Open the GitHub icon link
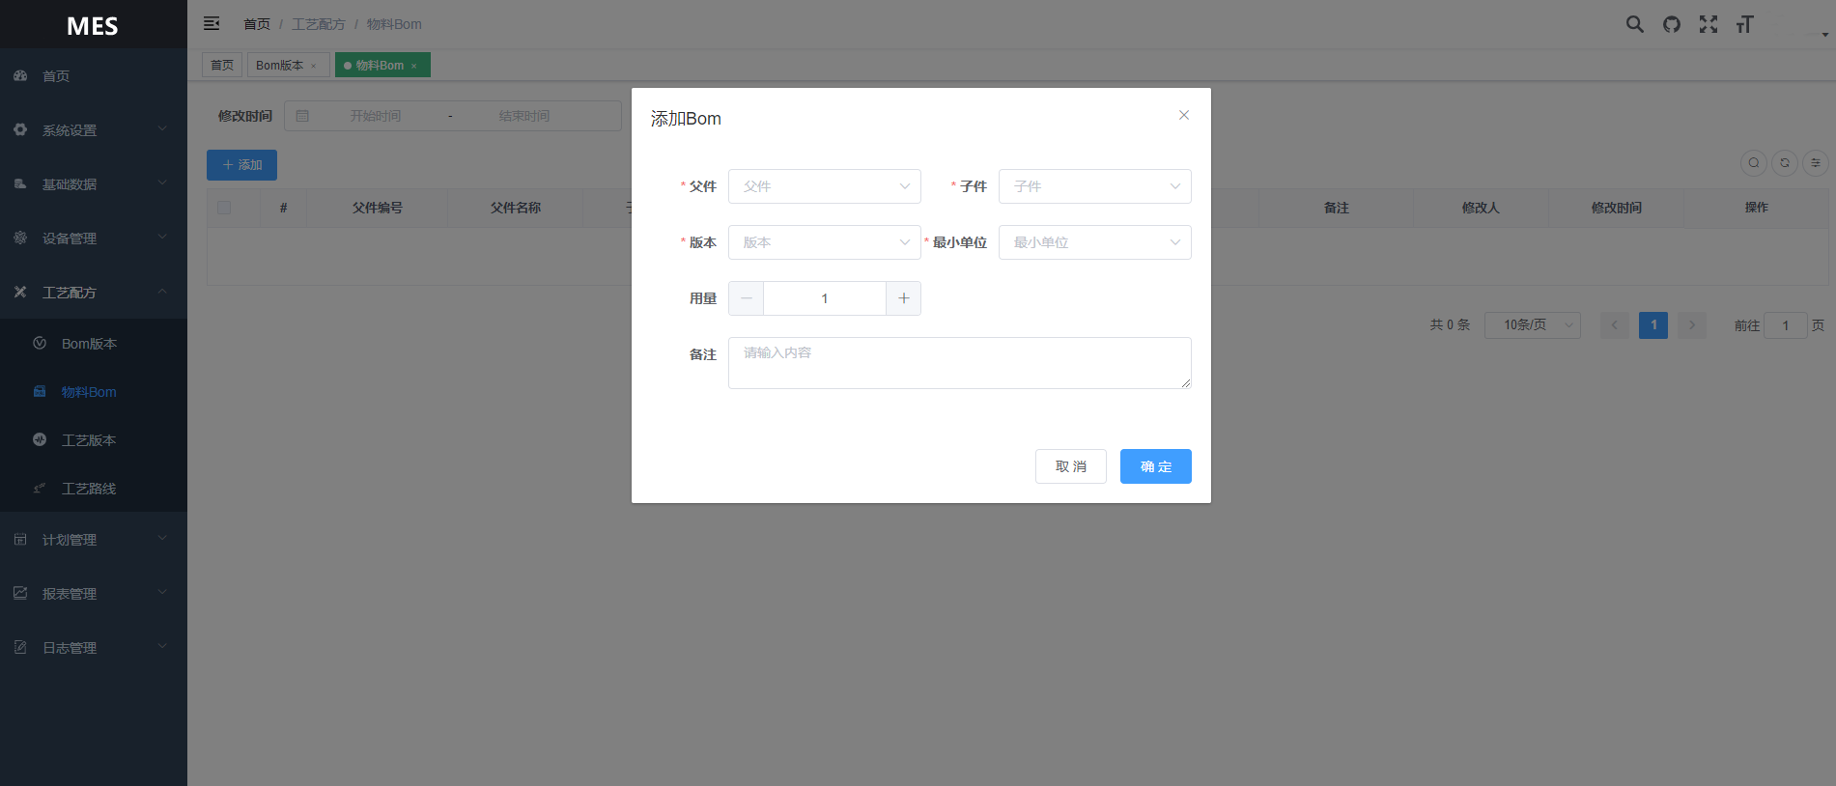1836x786 pixels. (1672, 24)
